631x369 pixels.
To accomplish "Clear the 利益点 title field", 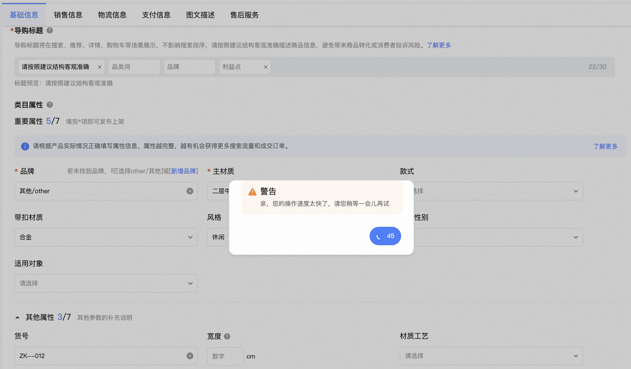I will (x=266, y=67).
